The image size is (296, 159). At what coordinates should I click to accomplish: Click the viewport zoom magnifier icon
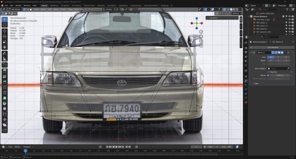pos(201,32)
